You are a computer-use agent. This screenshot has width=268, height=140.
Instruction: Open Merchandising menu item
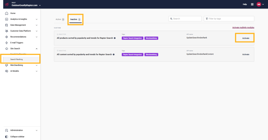pyautogui.click(x=17, y=65)
